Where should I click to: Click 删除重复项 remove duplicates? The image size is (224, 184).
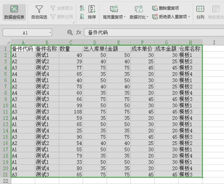(x=166, y=8)
